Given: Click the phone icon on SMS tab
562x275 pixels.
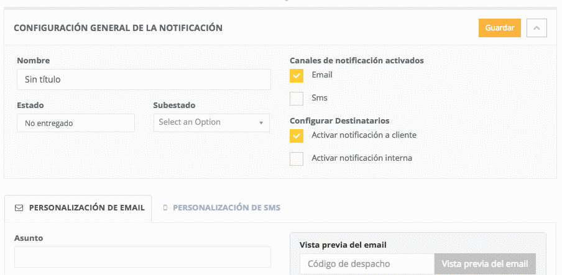Looking at the screenshot, I should click(x=165, y=208).
